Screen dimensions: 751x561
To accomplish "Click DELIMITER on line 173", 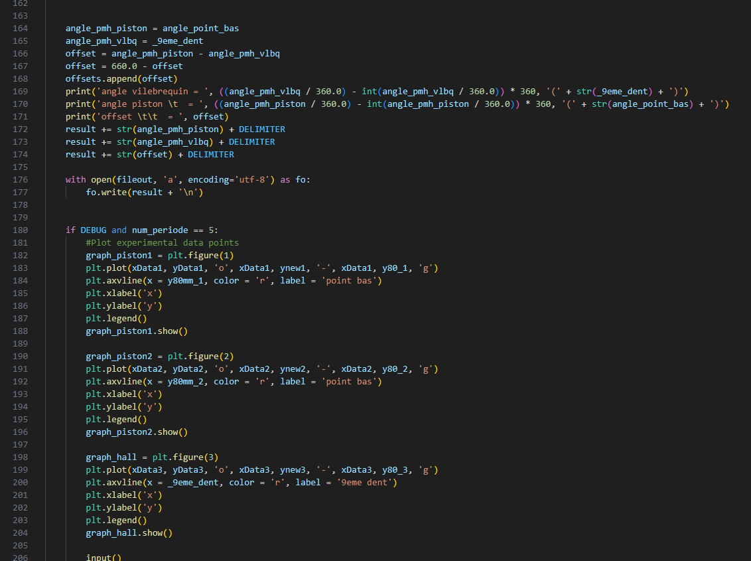I will tap(252, 142).
